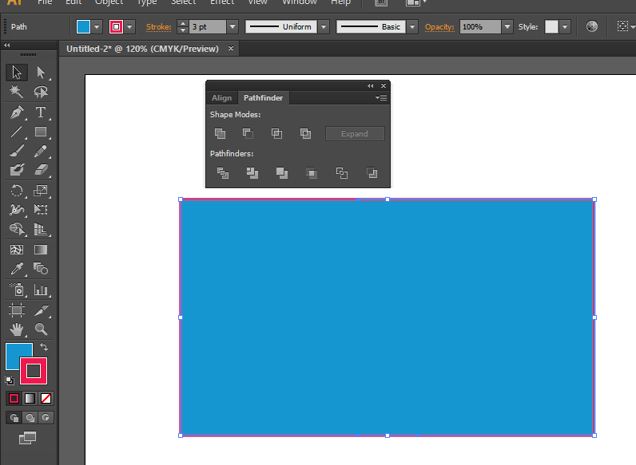
Task: Activate the Hand tool
Action: pos(16,329)
